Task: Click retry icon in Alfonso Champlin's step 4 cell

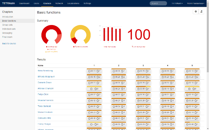Action: (171, 89)
